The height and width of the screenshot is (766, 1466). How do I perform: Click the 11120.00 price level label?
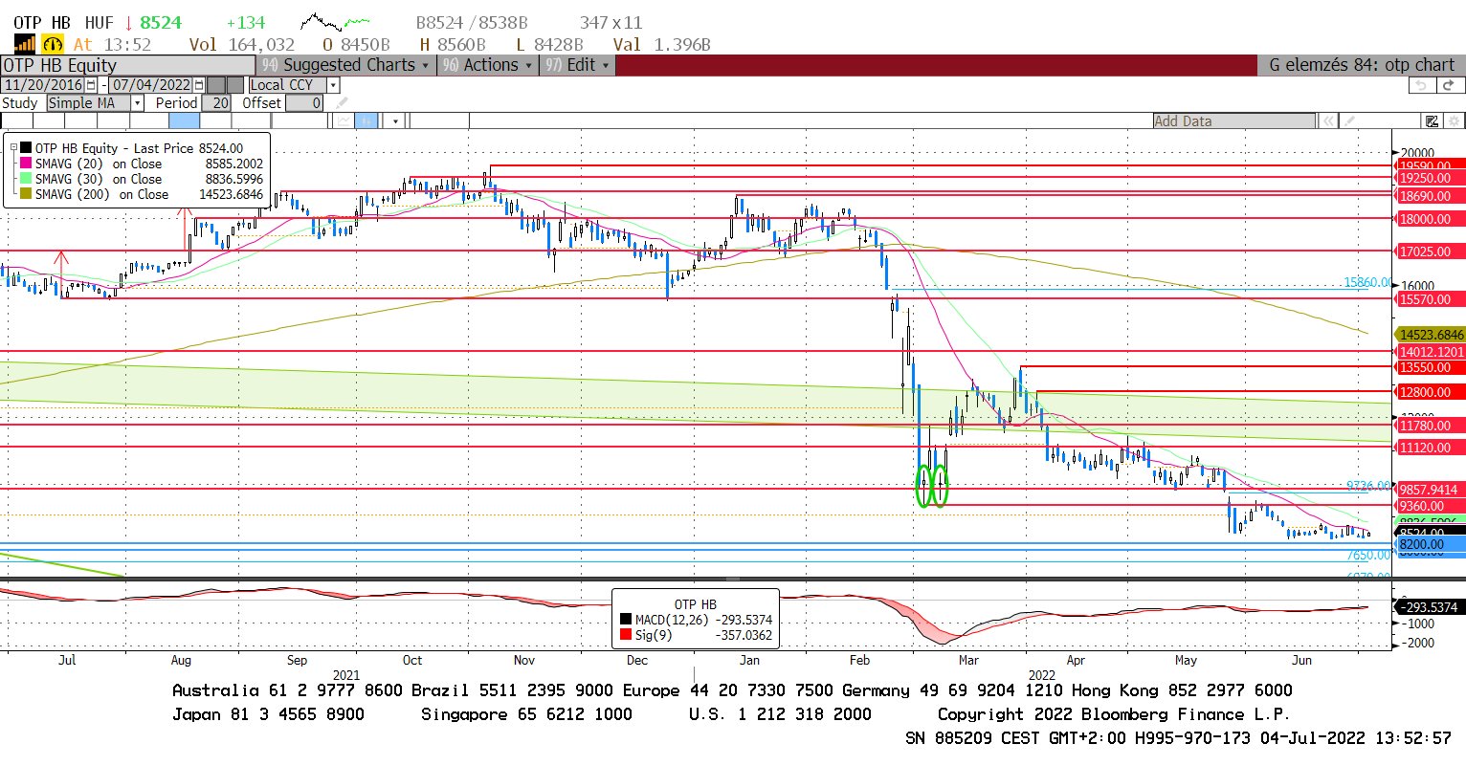[1431, 448]
